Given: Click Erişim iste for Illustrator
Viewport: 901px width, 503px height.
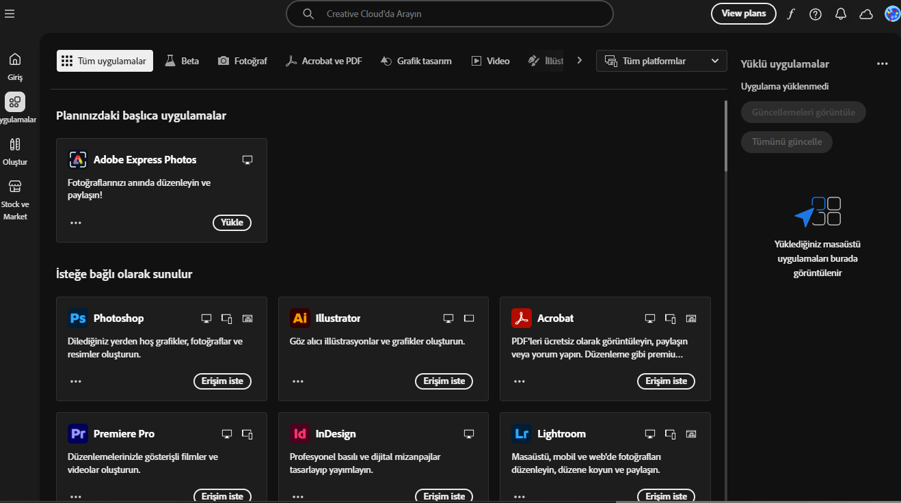Looking at the screenshot, I should click(444, 381).
